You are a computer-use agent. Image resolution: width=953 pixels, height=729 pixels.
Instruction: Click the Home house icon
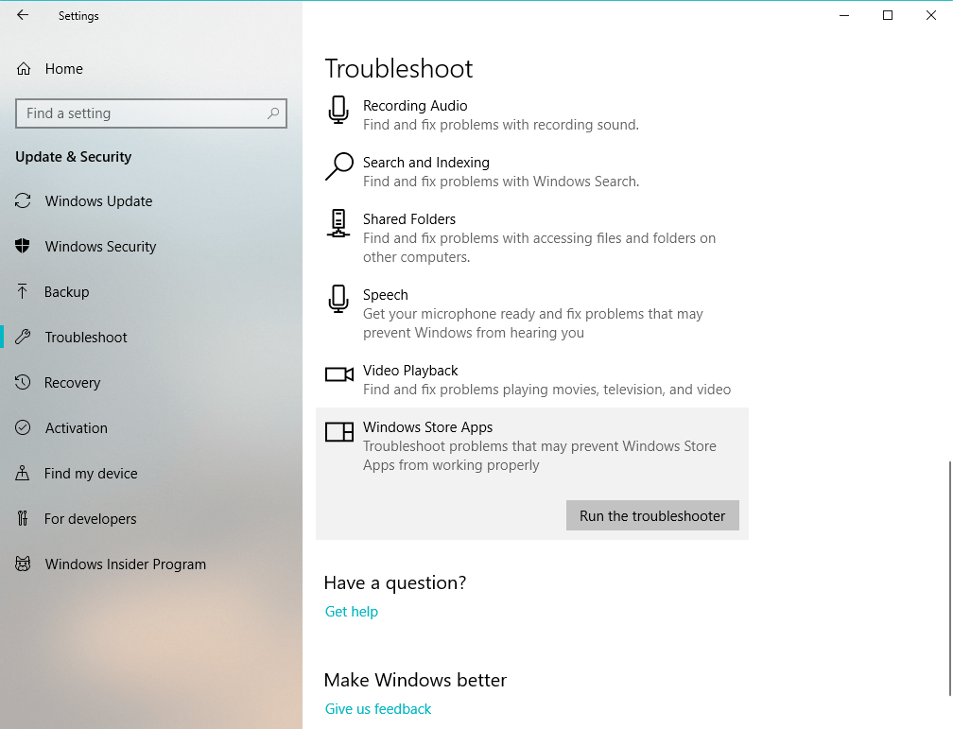click(x=24, y=69)
